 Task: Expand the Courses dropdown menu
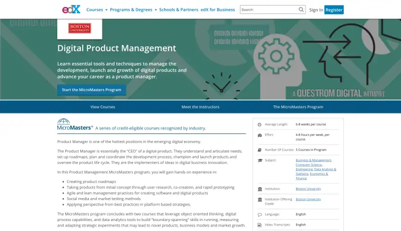pos(97,9)
